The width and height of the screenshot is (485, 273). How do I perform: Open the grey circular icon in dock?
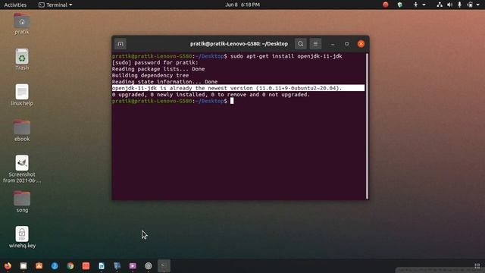[x=149, y=266]
